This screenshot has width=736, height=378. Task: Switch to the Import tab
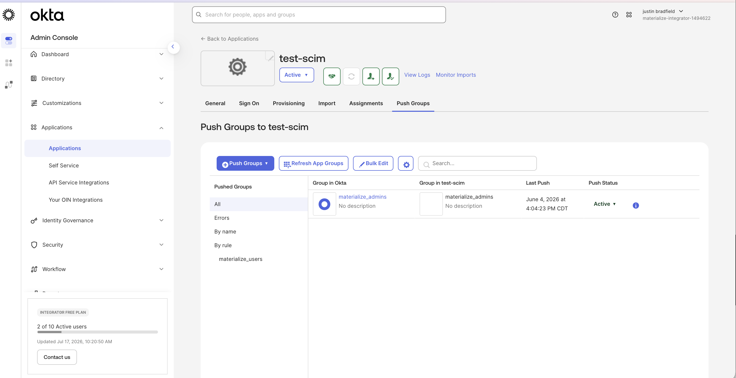click(x=327, y=103)
